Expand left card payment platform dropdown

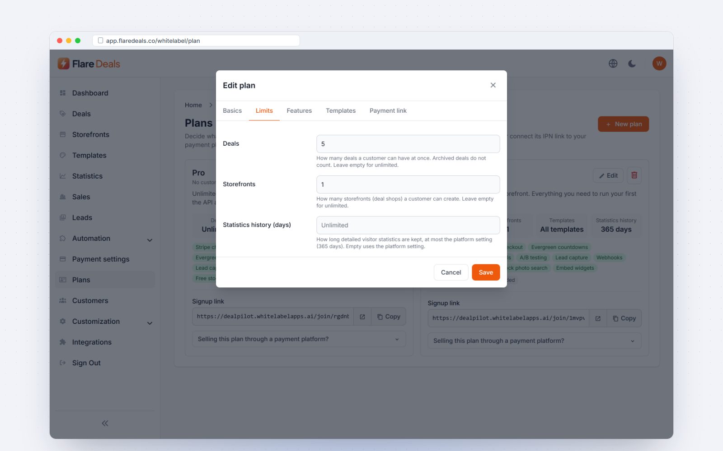pos(299,339)
